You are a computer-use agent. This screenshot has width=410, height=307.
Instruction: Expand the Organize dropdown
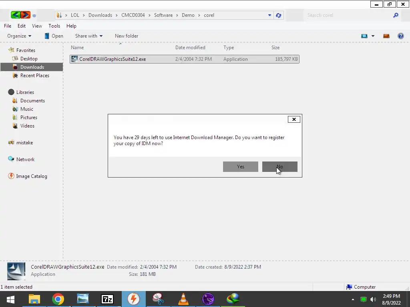pyautogui.click(x=19, y=36)
